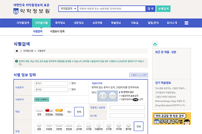The image size is (202, 134).
Task: Choose the 삼각형 triangle shape icon
Action: (x=79, y=126)
